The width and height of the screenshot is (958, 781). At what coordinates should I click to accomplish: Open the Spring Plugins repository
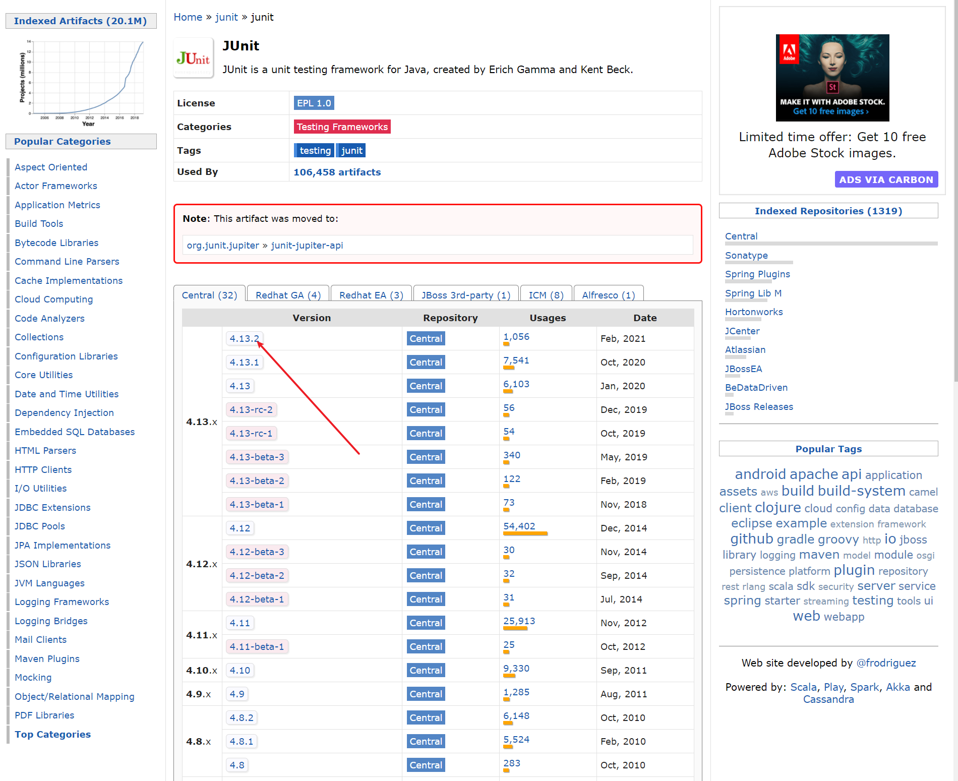757,274
